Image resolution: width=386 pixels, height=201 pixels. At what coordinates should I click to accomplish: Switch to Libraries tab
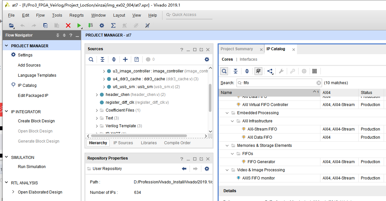(149, 143)
